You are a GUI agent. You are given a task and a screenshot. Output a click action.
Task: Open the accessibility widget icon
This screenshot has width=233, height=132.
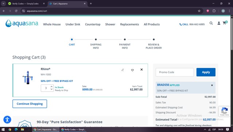click(7, 120)
